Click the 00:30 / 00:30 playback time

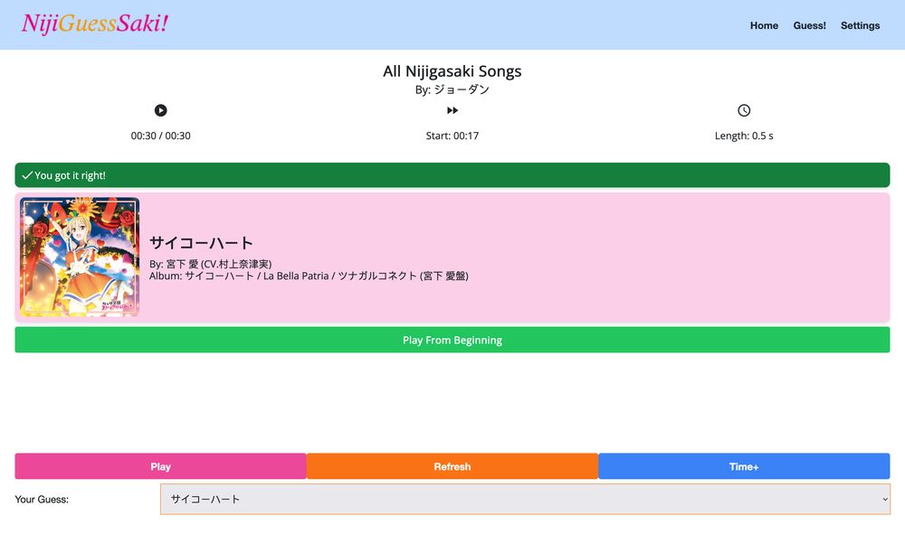coord(160,136)
